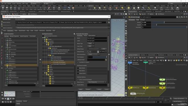188x106 pixels.
Task: Click the BEGINLocal node
Action: point(130,88)
